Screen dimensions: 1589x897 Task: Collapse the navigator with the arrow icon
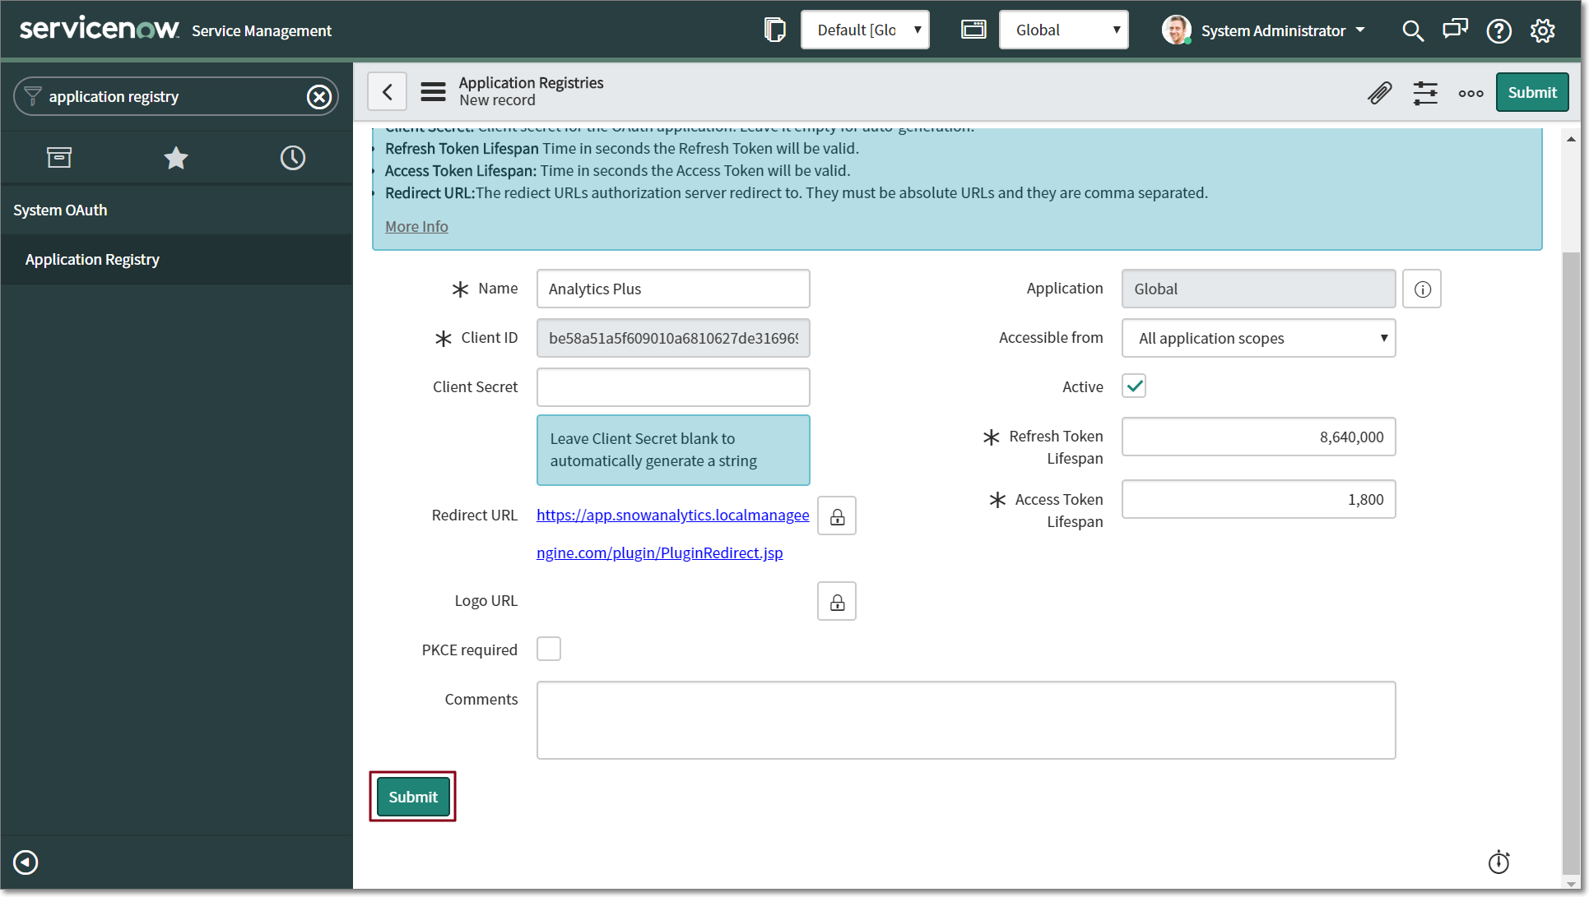coord(26,862)
